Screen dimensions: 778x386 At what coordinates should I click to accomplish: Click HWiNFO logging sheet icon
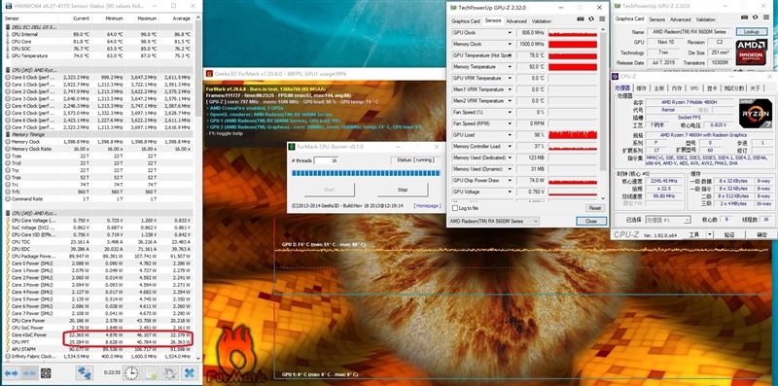[151, 373]
